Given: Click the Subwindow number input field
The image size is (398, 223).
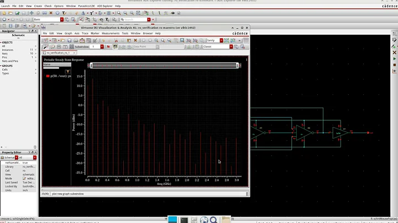Looking at the screenshot, I should 96,46.
